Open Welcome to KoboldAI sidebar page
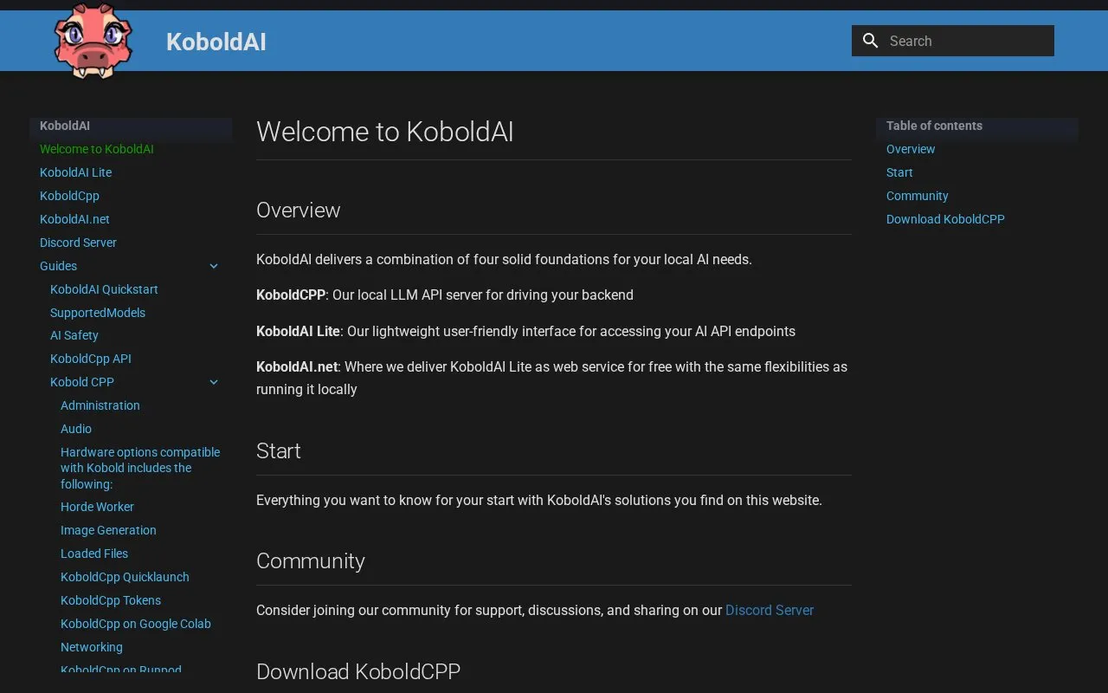Viewport: 1108px width, 693px height. tap(97, 149)
